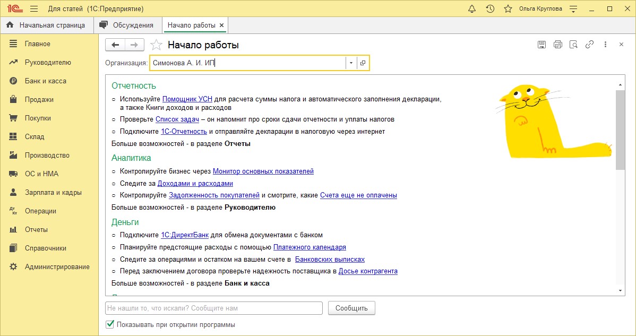Open service settings icon beside user name

[x=573, y=9]
